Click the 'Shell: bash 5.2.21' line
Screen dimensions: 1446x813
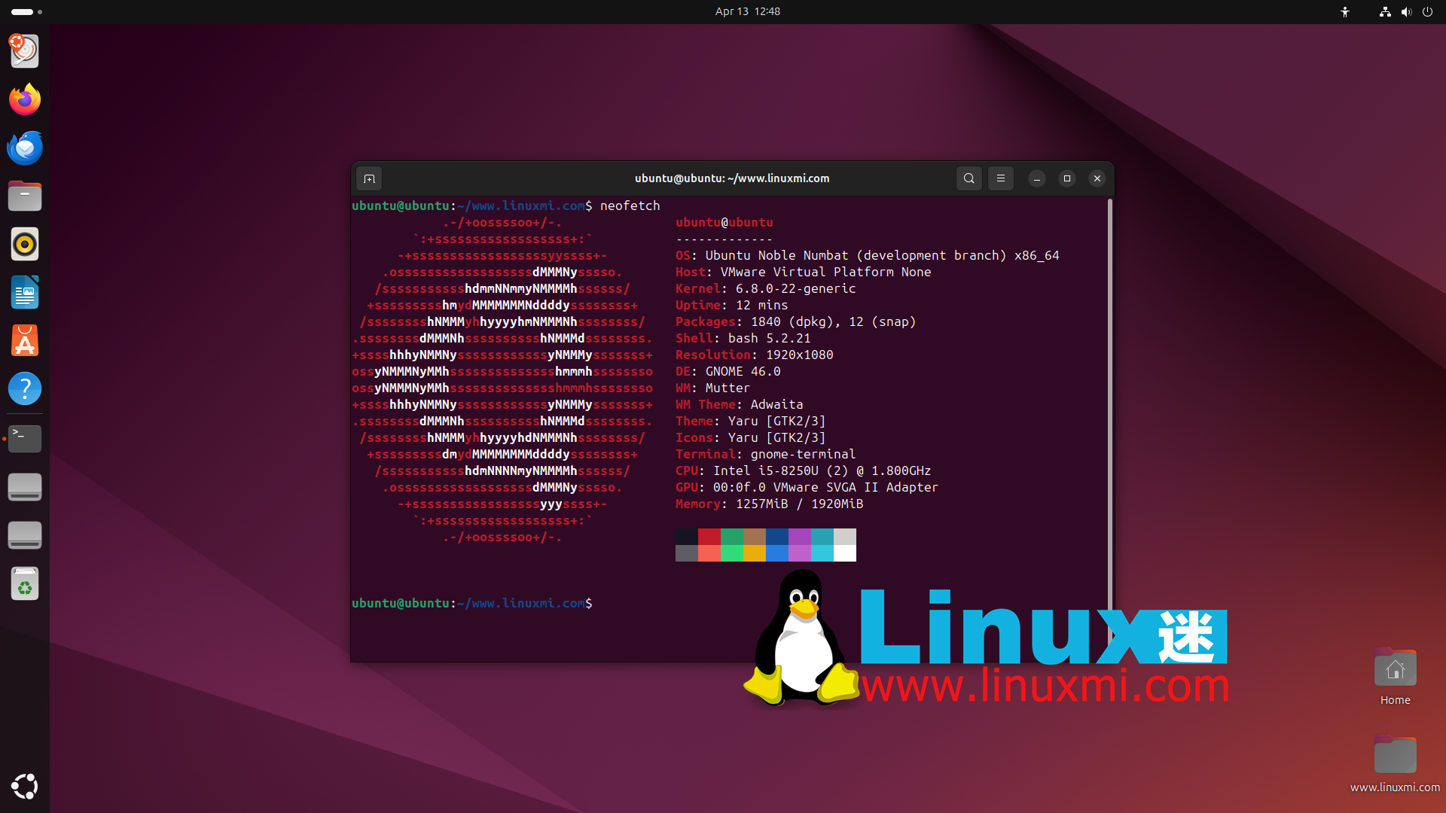click(x=743, y=338)
